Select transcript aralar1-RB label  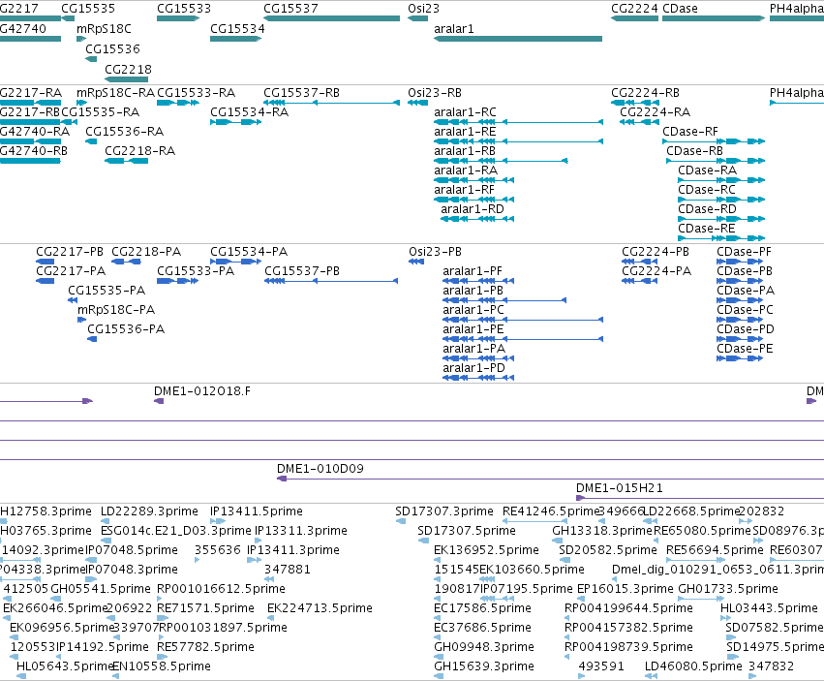(x=465, y=151)
